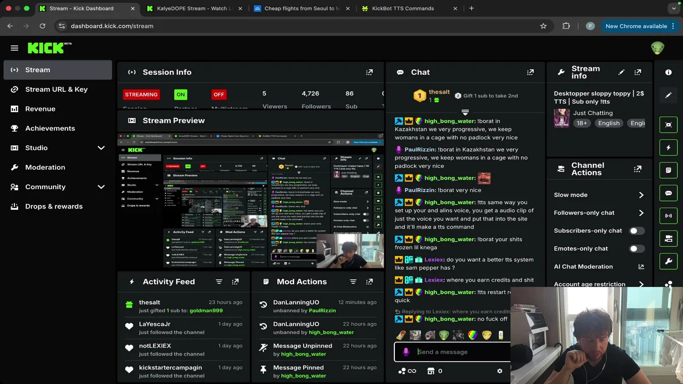Go to the Achievements page
The image size is (683, 384).
(58, 128)
